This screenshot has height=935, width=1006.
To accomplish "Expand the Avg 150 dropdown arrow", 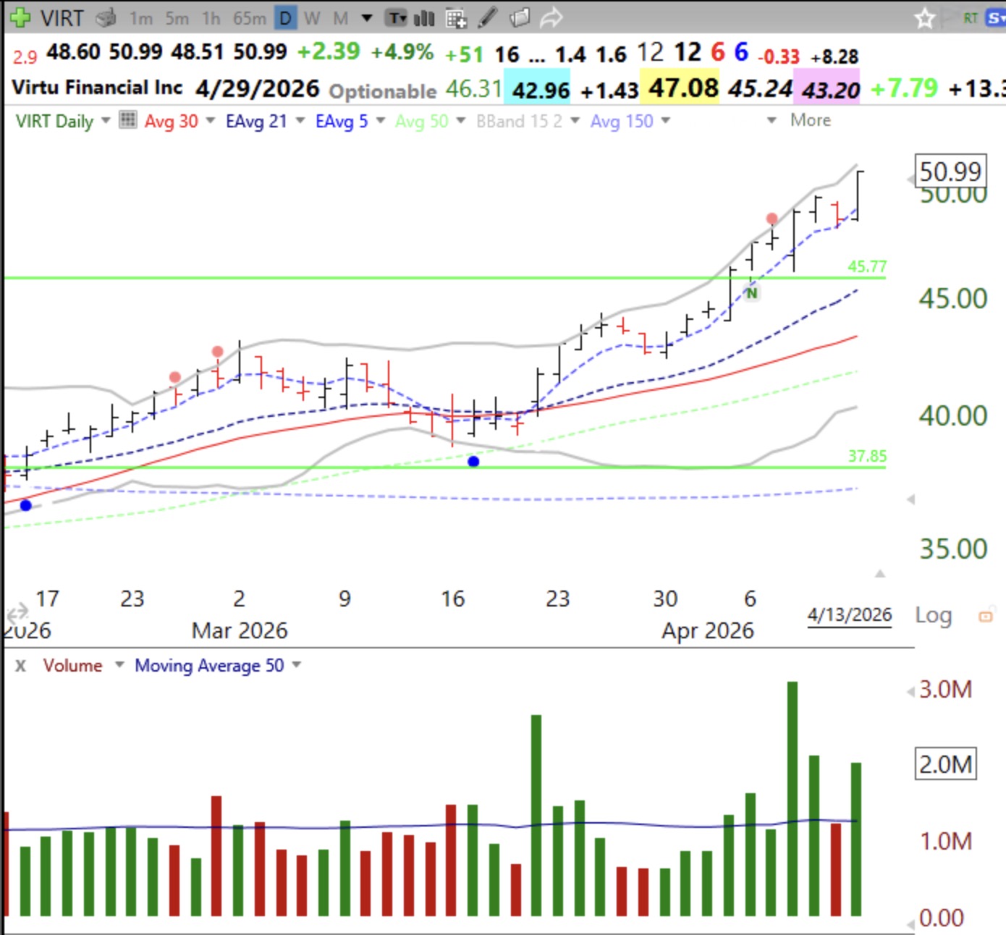I will [666, 120].
